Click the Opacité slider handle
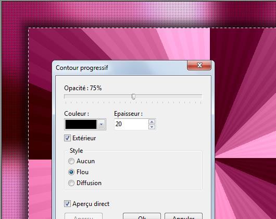 click(x=134, y=96)
